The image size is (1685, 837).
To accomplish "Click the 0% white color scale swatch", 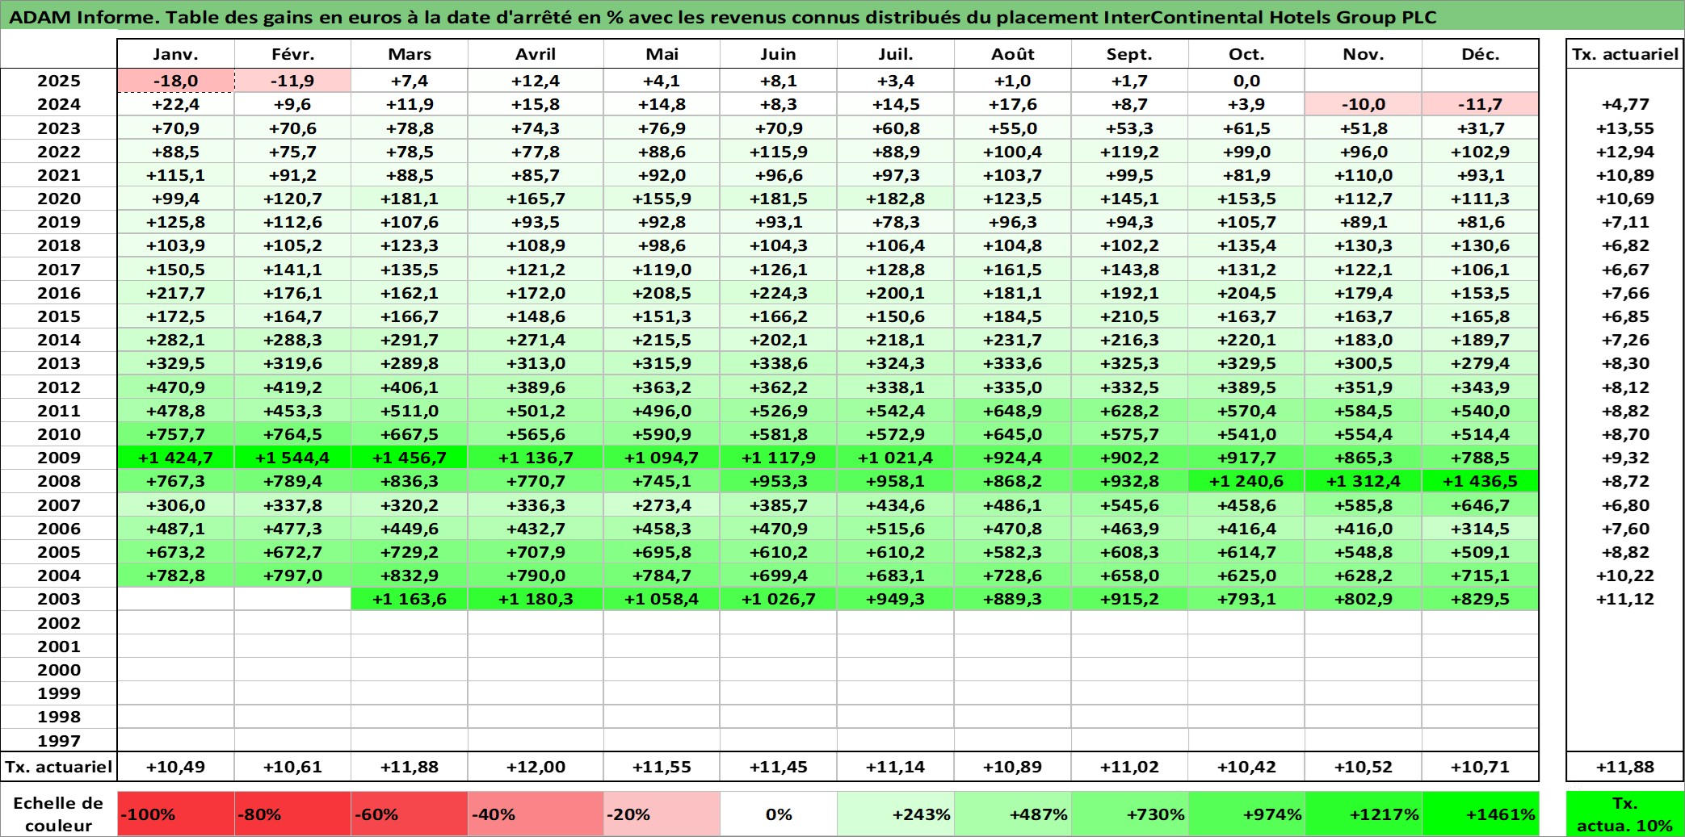I will click(779, 814).
